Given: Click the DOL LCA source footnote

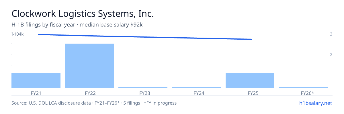Looking at the screenshot, I should point(94,103).
